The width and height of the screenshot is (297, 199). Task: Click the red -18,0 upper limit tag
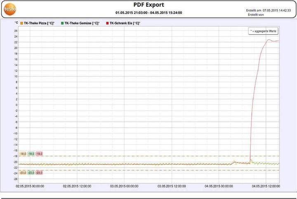39,154
